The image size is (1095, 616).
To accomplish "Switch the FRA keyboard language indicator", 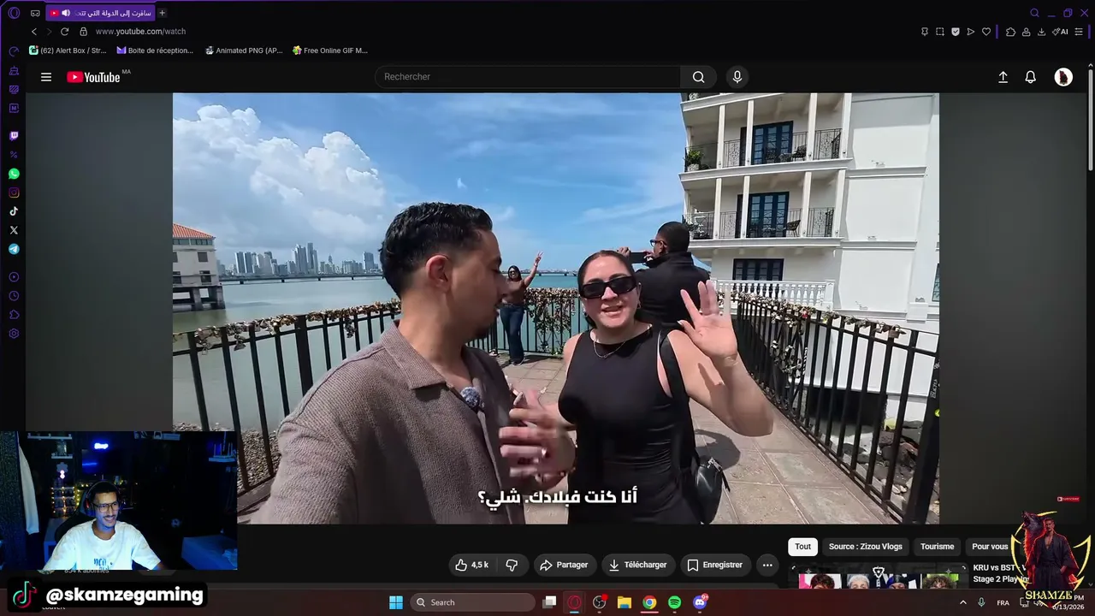I will tap(1003, 603).
